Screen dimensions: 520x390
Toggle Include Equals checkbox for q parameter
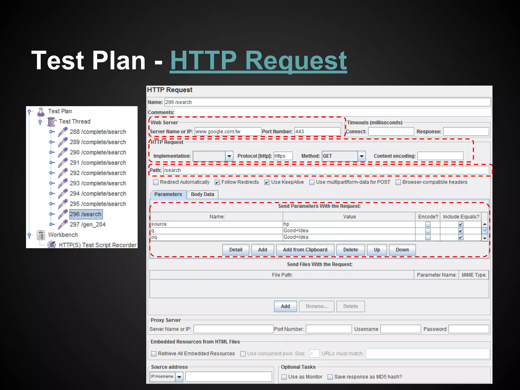pyautogui.click(x=461, y=231)
